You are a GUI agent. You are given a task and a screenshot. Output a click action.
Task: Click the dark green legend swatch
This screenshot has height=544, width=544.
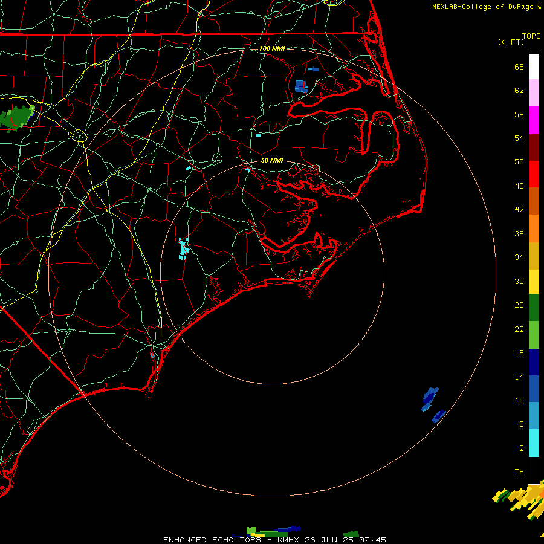(534, 308)
